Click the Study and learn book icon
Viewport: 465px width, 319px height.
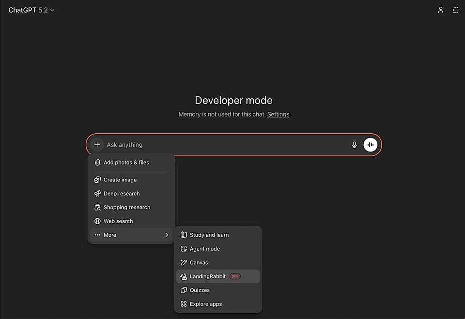coord(184,235)
